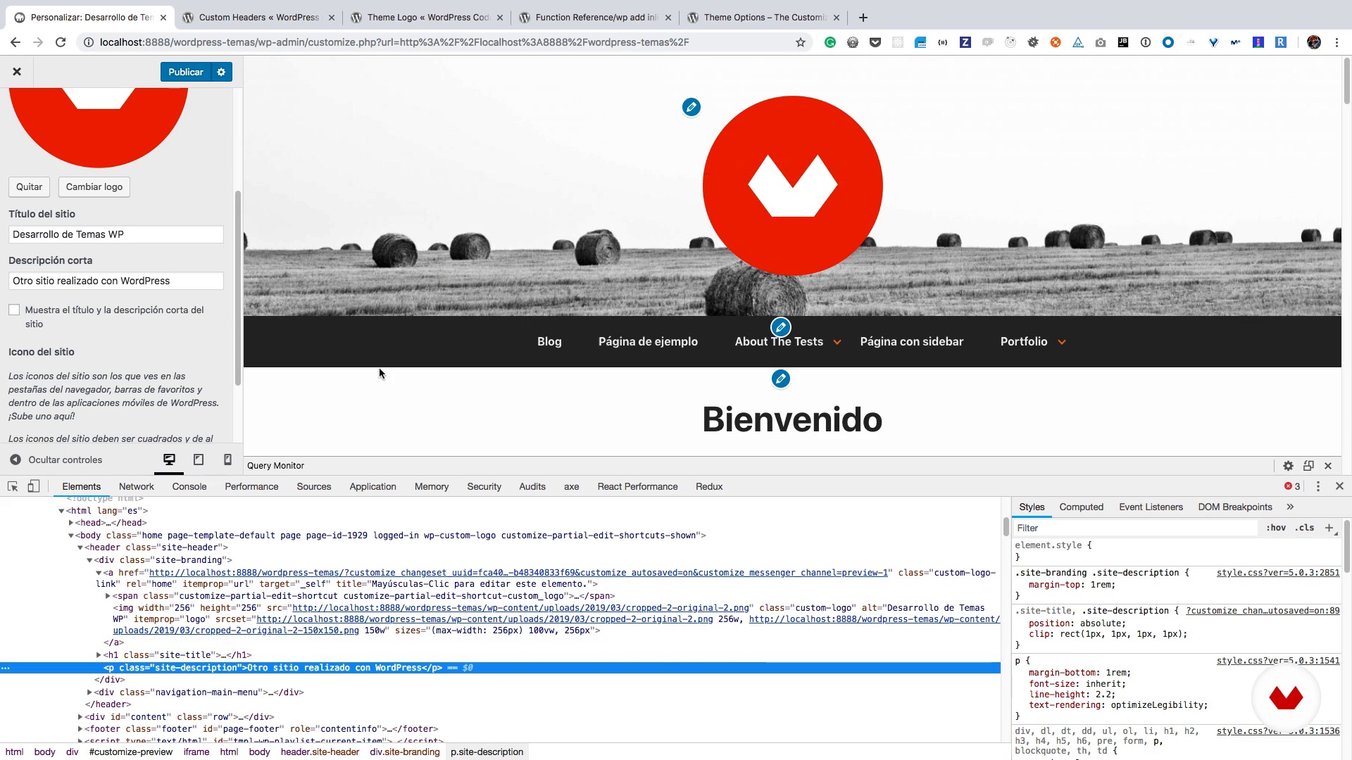Image resolution: width=1352 pixels, height=760 pixels.
Task: Switch to Custom Headers WordPress browser tab
Action: pos(258,18)
